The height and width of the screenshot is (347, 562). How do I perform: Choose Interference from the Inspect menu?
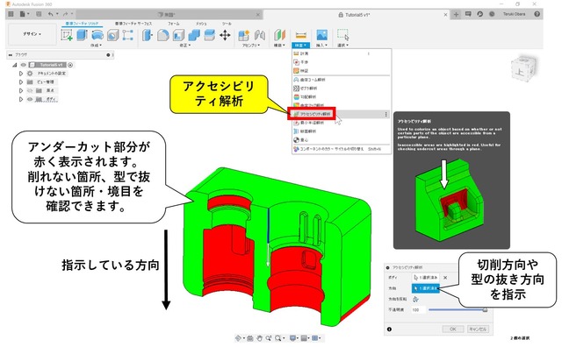(x=342, y=62)
